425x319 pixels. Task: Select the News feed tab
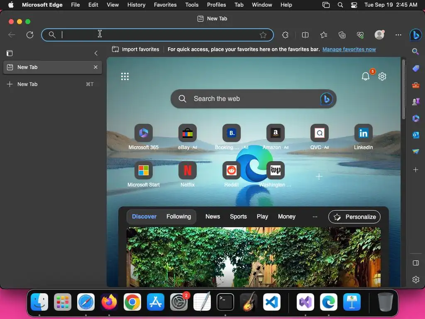212,216
